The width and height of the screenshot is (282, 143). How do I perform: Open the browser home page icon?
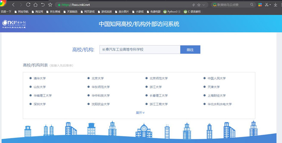coord(35,5)
